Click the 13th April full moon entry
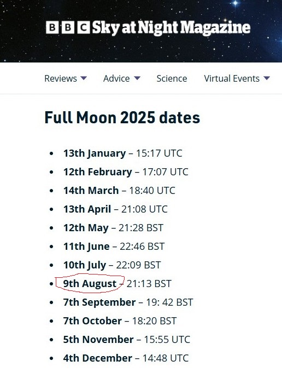The image size is (282, 372). coord(115,209)
